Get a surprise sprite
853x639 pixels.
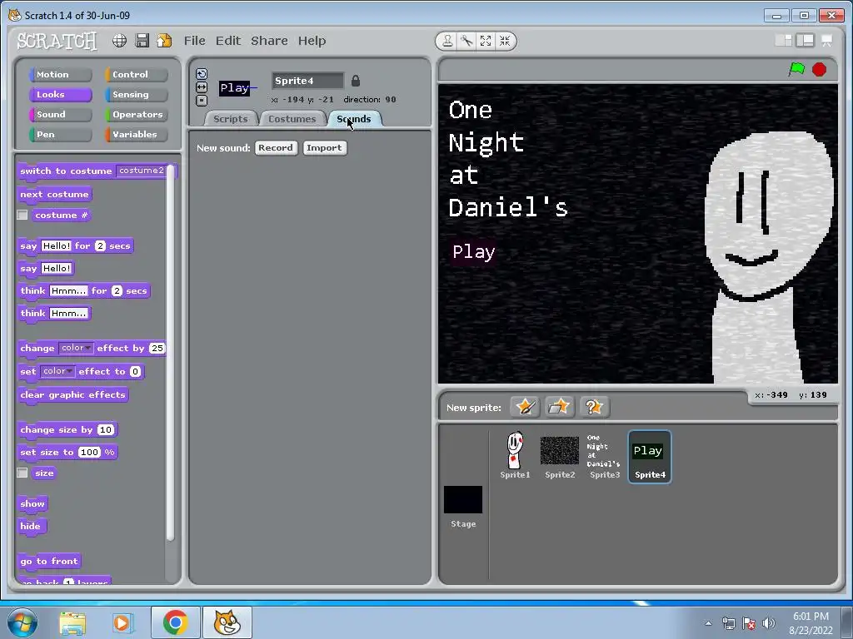593,407
